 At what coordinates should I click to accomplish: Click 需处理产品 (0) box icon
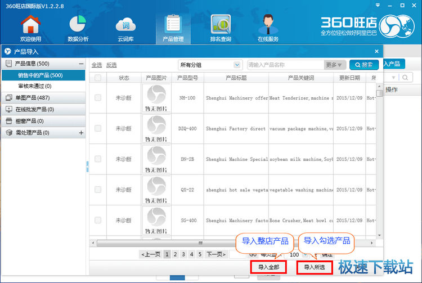pos(9,132)
